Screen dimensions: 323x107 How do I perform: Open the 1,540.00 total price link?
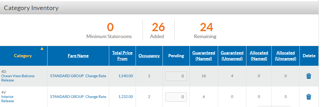126,76
